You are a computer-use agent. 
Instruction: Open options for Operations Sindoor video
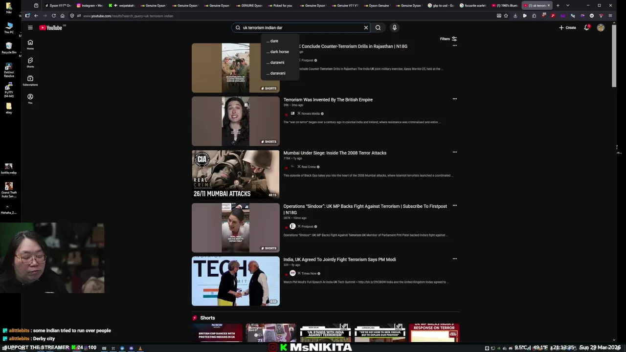point(455,205)
